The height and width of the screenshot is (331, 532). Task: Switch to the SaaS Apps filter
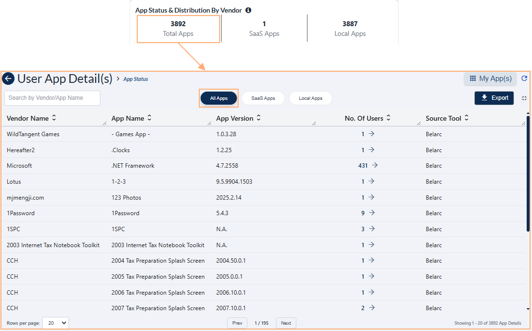coord(263,98)
